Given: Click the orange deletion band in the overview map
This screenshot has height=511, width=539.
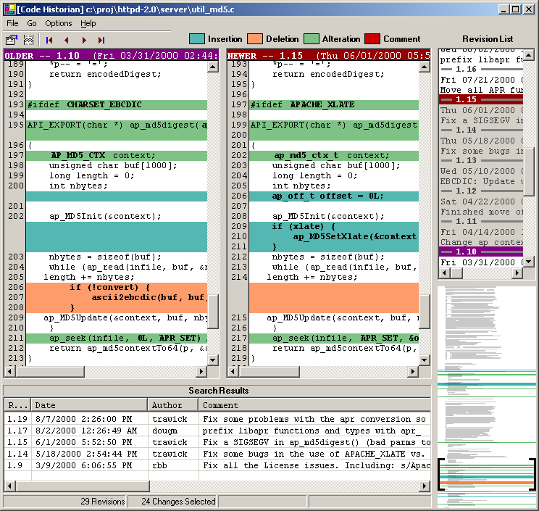Looking at the screenshot, I should pyautogui.click(x=486, y=483).
